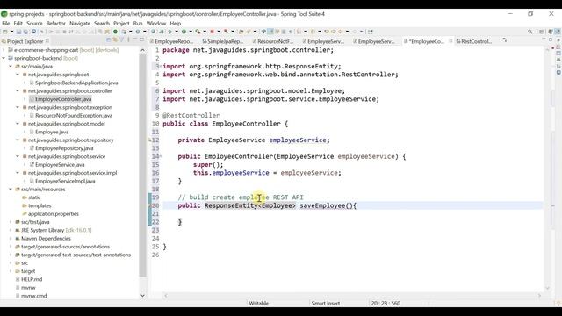
Task: Select HELP.md in Project Explorer
Action: pyautogui.click(x=32, y=279)
